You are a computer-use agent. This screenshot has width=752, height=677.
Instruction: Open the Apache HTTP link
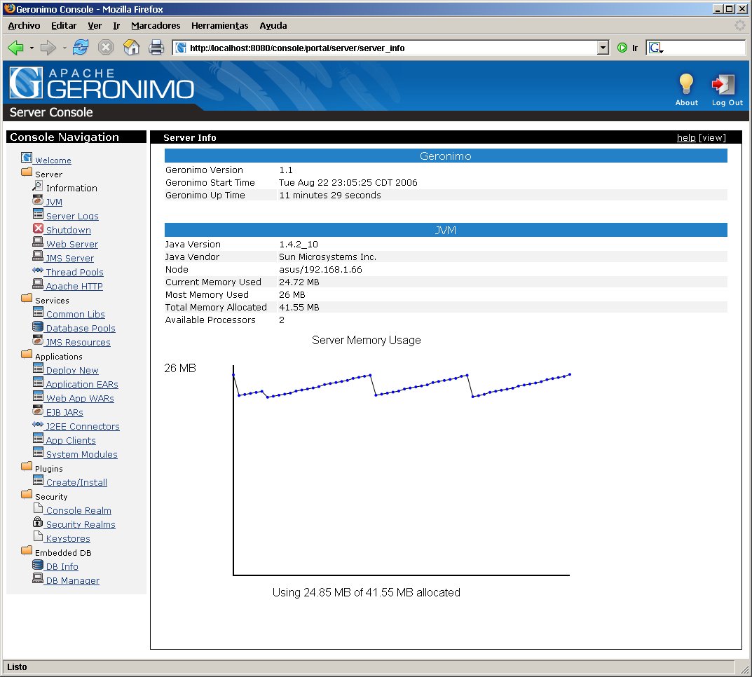74,286
